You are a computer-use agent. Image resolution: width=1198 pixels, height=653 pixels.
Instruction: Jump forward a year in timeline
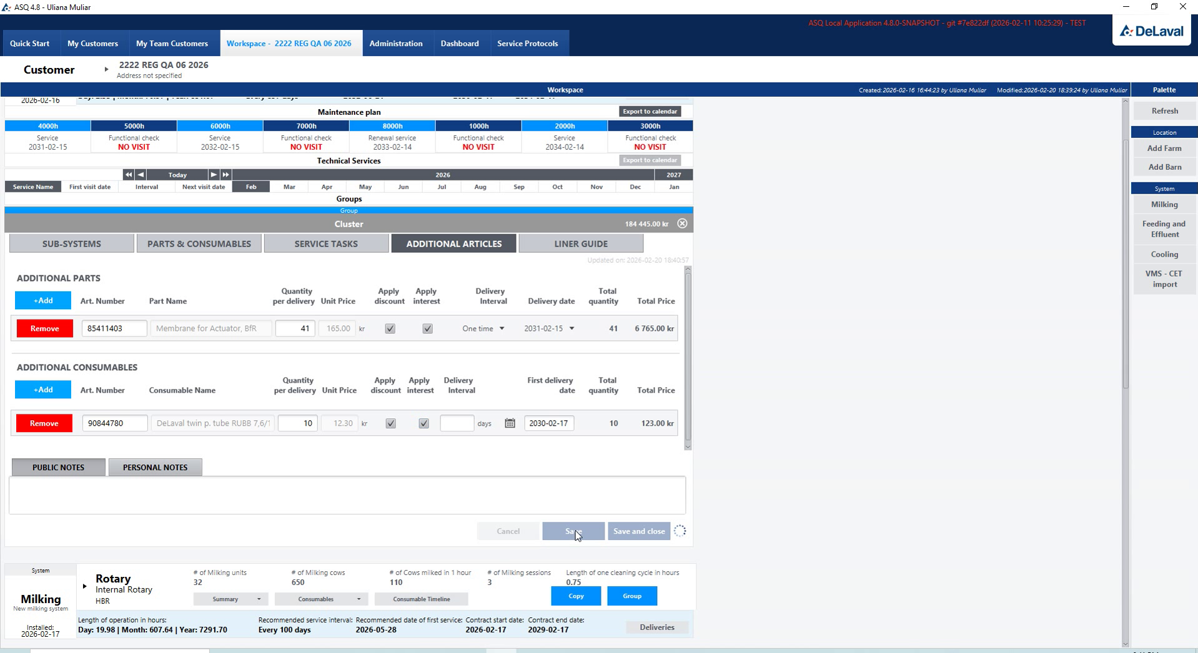(x=226, y=175)
